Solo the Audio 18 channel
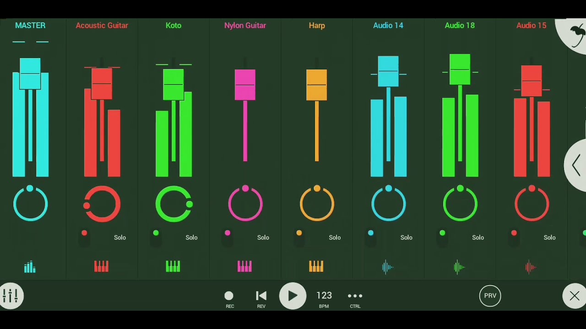 478,238
